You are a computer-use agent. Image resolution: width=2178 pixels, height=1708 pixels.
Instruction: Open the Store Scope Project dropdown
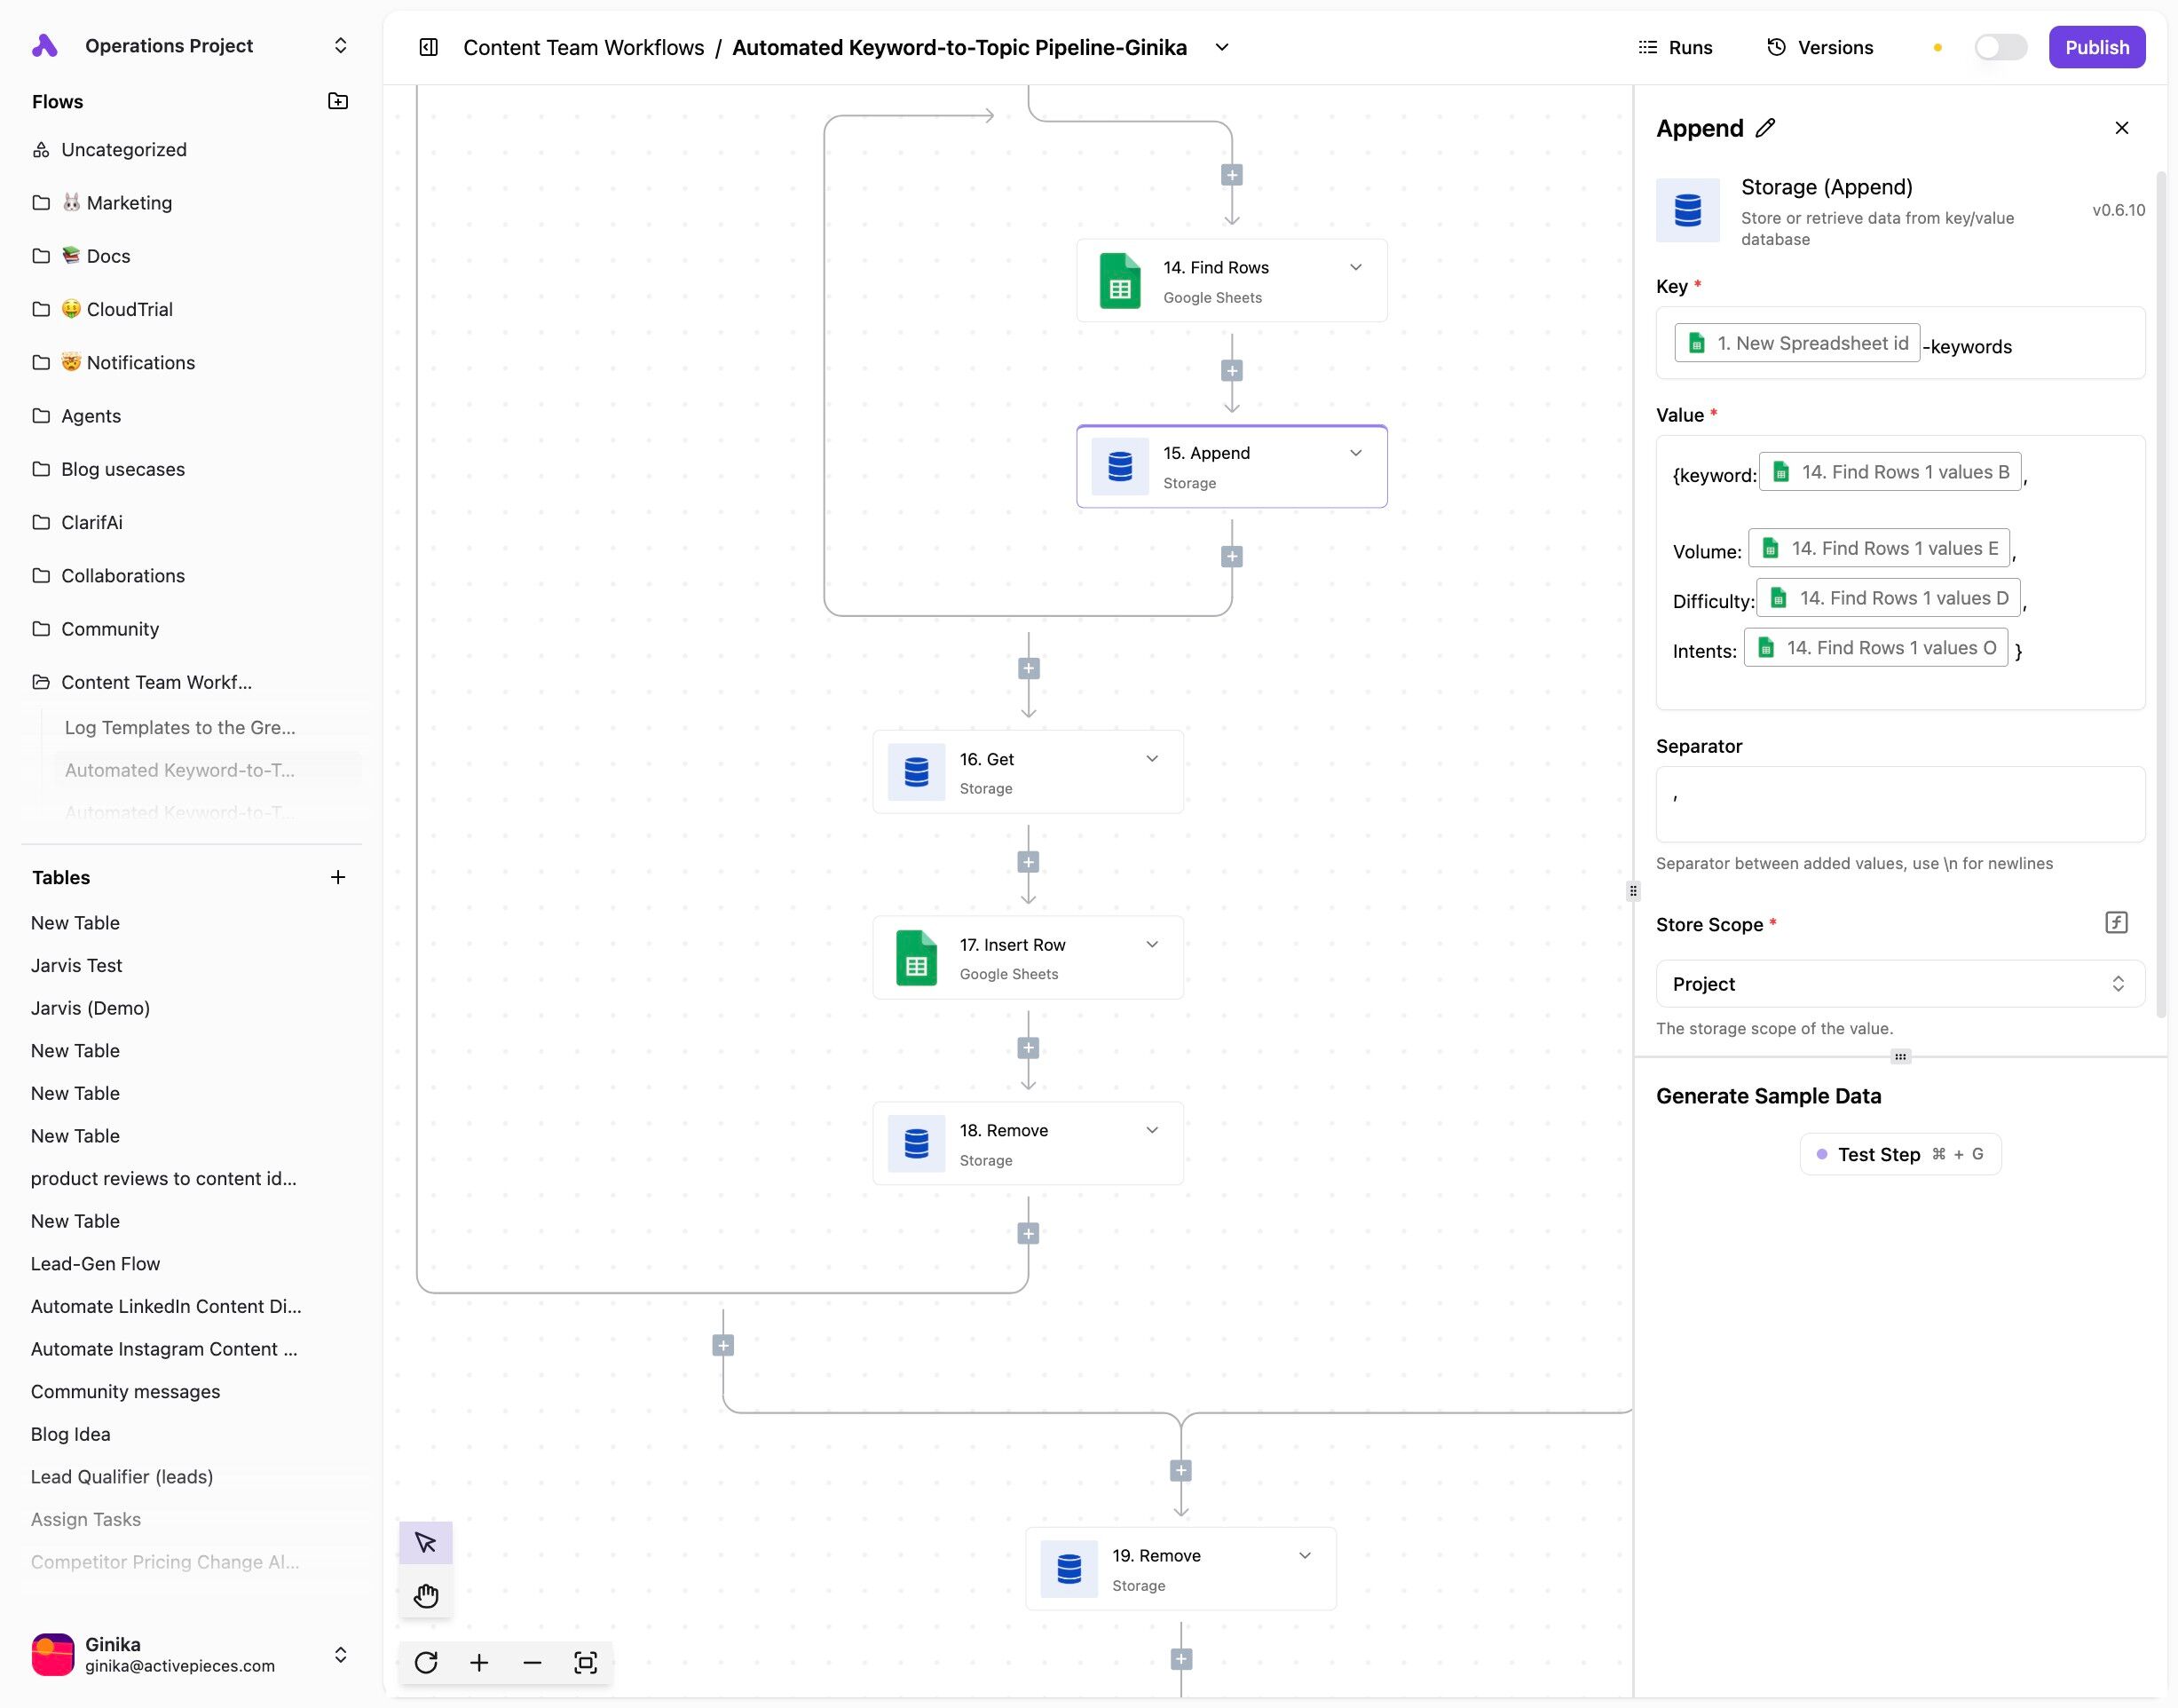tap(1899, 984)
